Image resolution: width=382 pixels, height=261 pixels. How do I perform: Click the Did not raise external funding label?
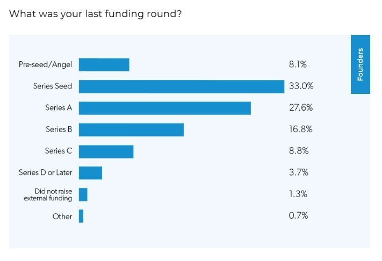point(48,195)
